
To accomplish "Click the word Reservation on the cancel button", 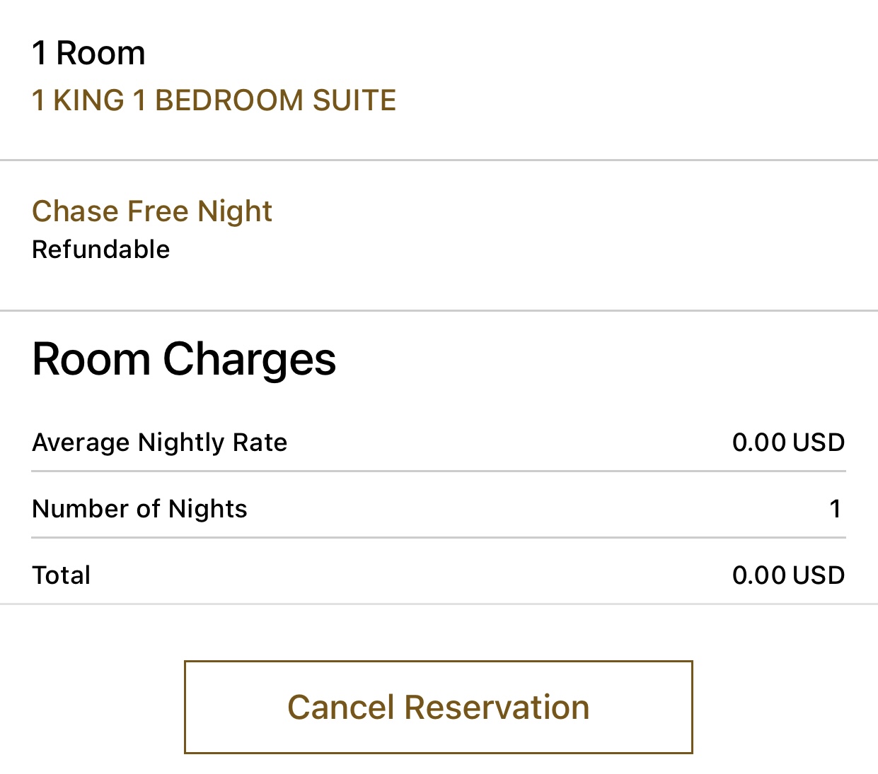I will point(497,707).
